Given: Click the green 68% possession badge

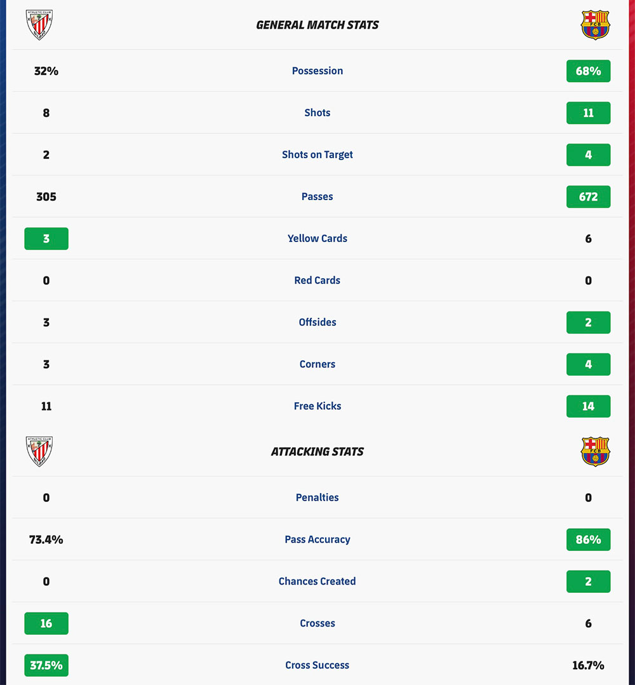Looking at the screenshot, I should 588,71.
